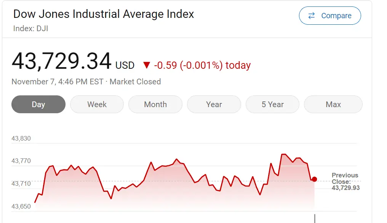Click the 43,770 y-axis label
The width and height of the screenshot is (387, 223).
tap(21, 161)
